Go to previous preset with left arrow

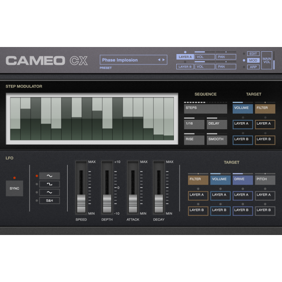point(159,60)
